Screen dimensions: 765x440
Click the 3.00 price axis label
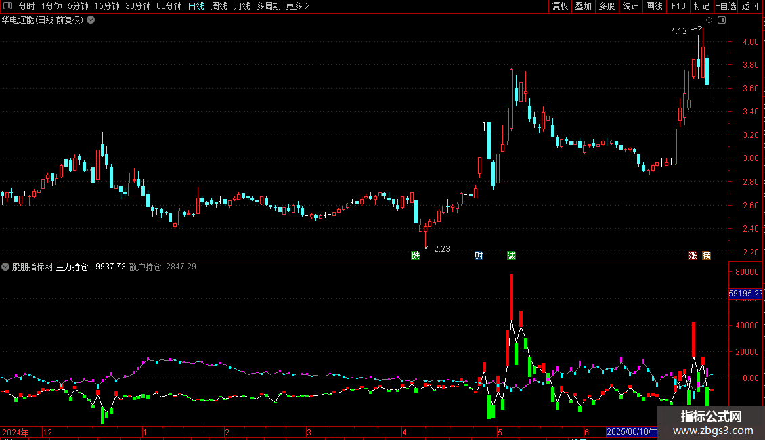(x=750, y=158)
